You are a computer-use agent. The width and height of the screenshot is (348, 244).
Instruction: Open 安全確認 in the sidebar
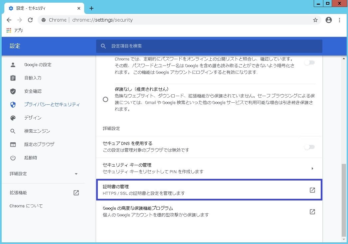point(33,91)
